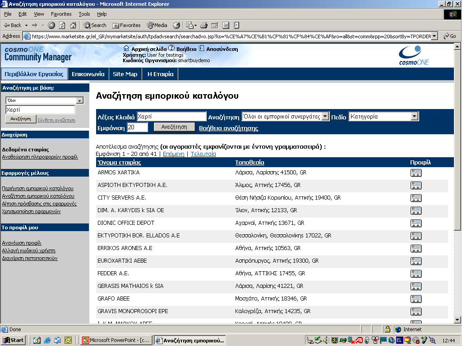
Task: Switch to the Η Εταιρία tab
Action: coord(160,74)
